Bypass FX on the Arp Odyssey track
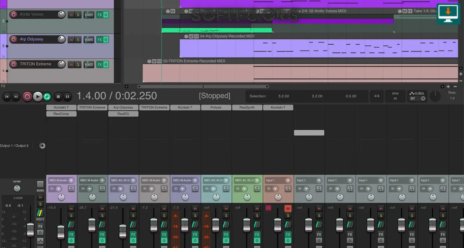Viewport: 464px width, 248px height. click(x=106, y=40)
